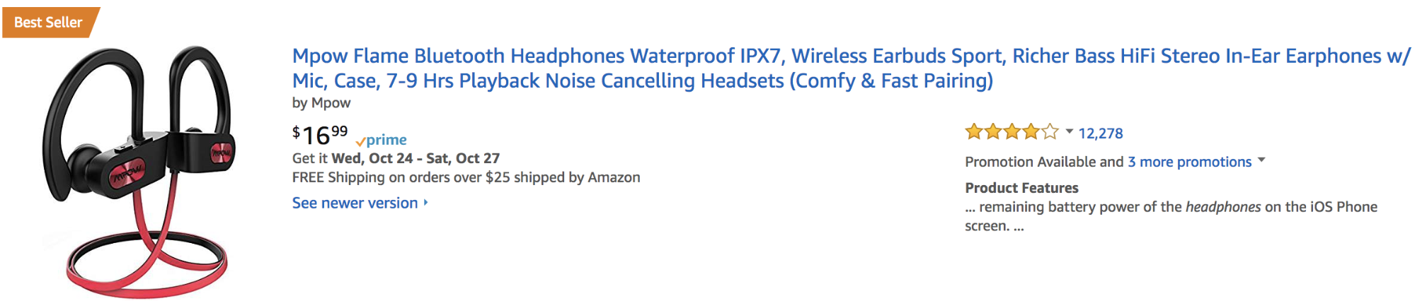Image resolution: width=1415 pixels, height=308 pixels.
Task: Expand the promotions dropdown arrow
Action: click(x=1260, y=161)
